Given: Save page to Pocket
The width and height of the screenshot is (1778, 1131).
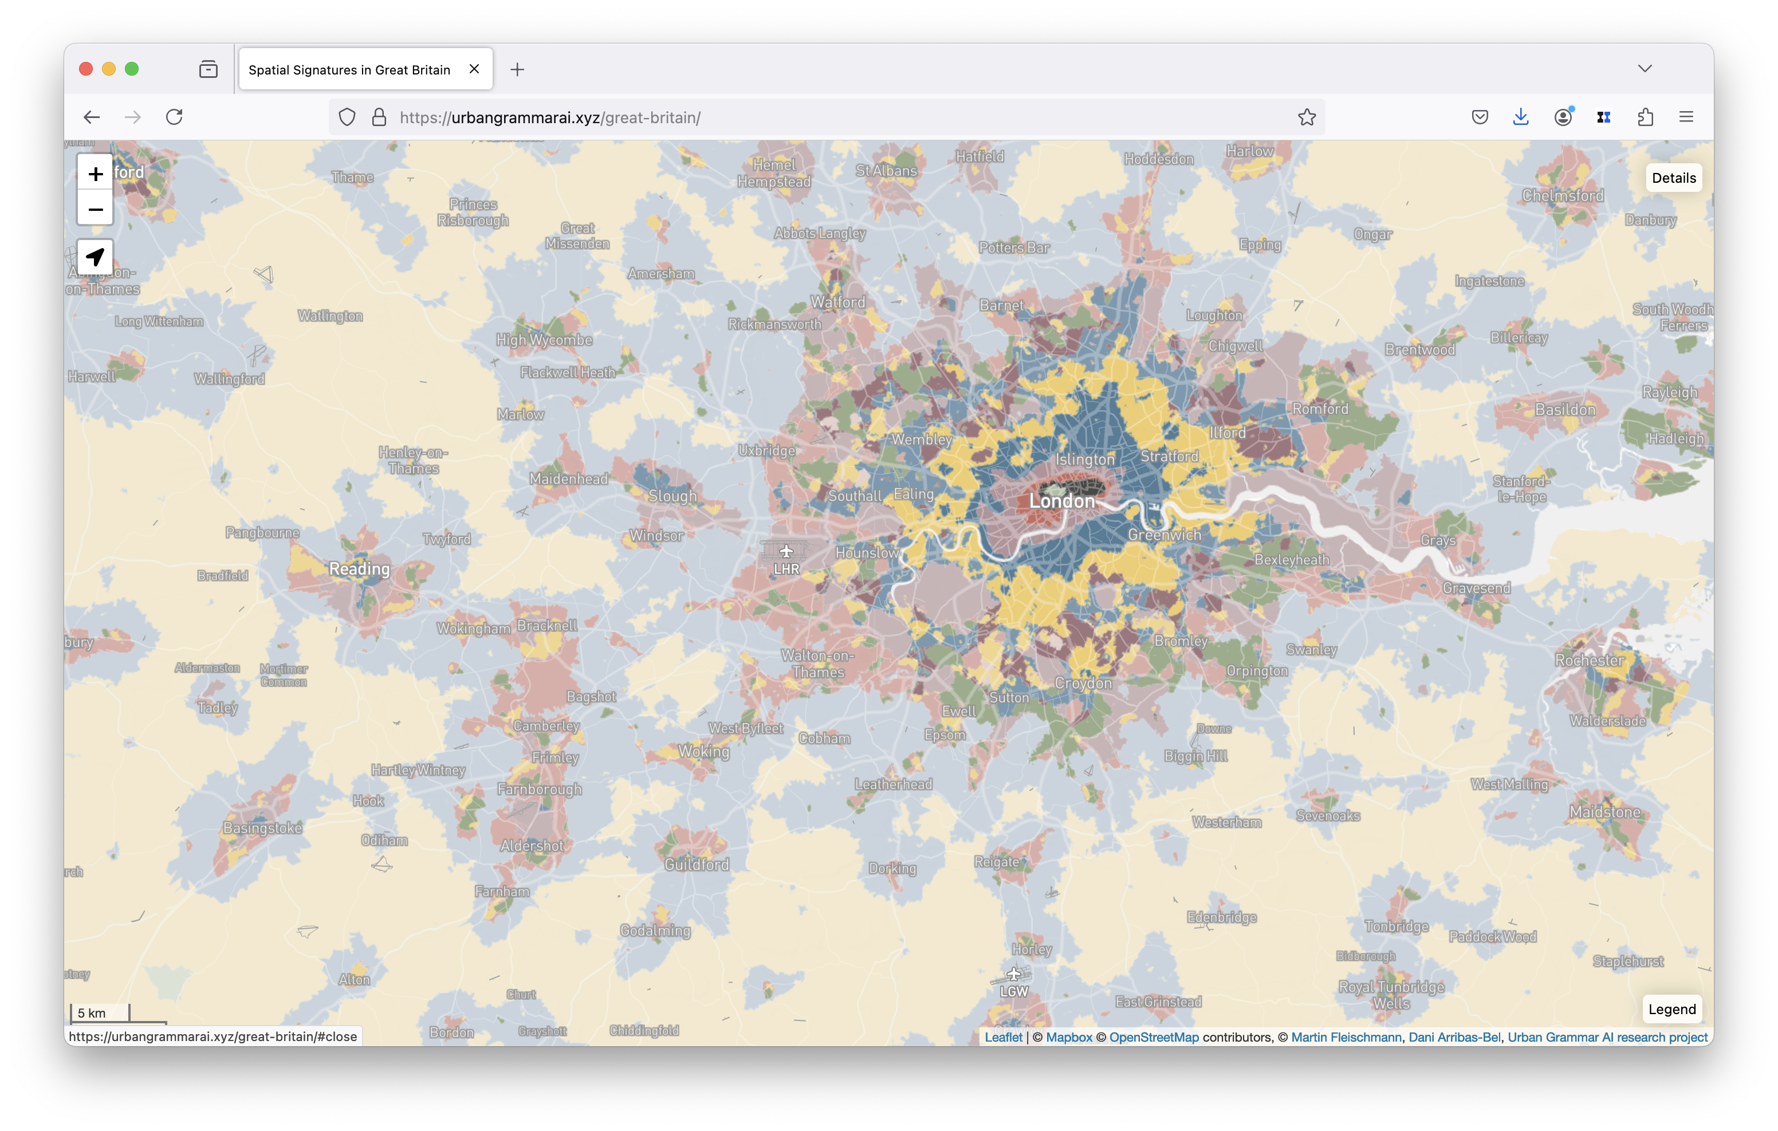Looking at the screenshot, I should click(x=1479, y=117).
